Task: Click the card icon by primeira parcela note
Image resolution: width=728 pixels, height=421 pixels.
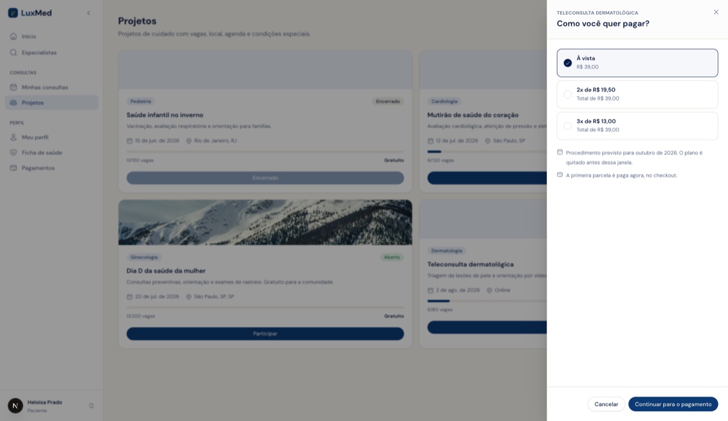Action: [x=560, y=174]
